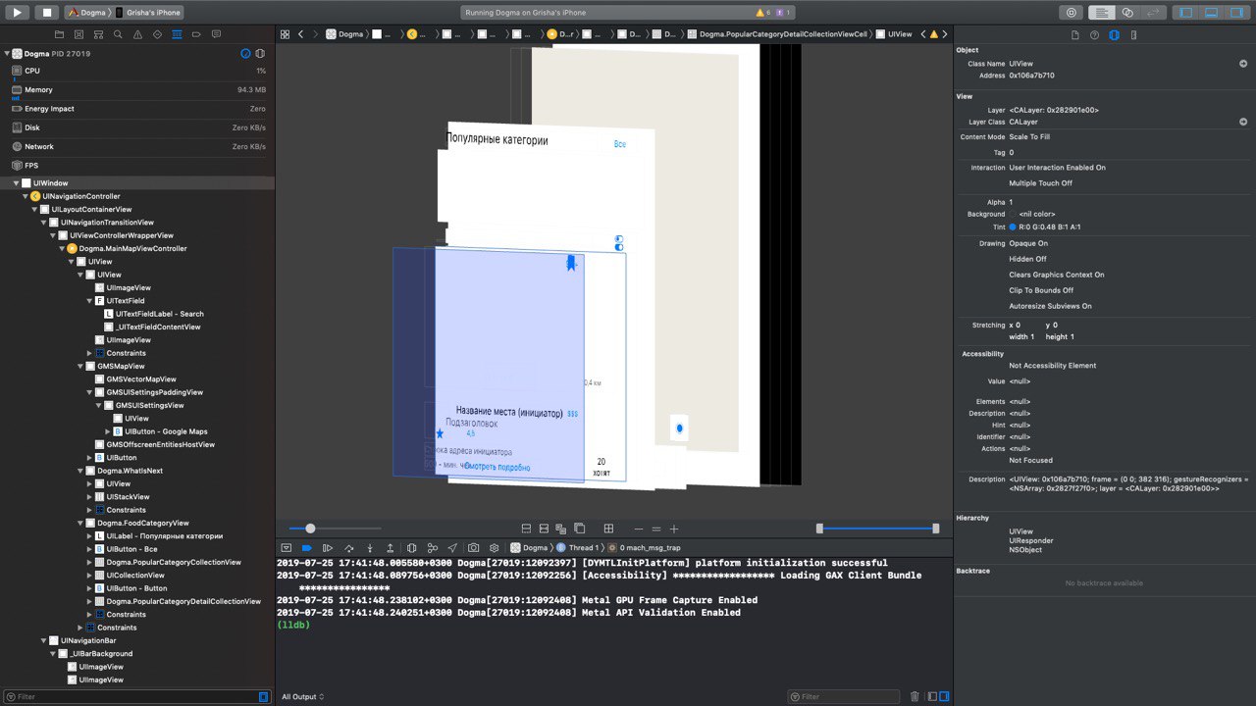Collapse the GMSMapView row
1256x706 pixels.
(80, 366)
